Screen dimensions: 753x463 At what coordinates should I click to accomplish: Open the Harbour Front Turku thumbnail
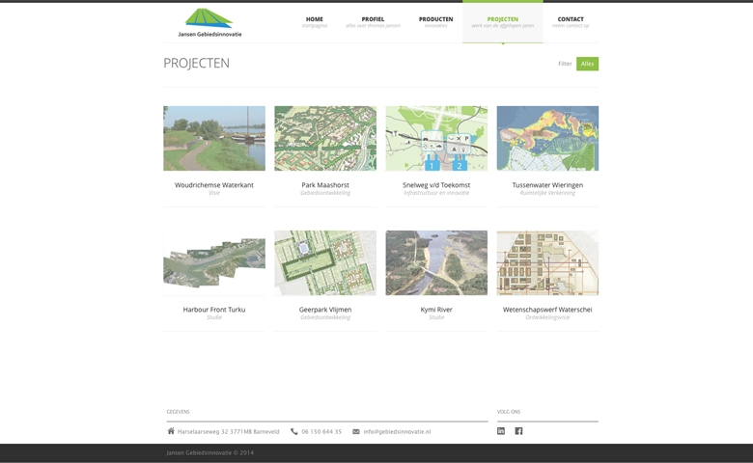pos(214,262)
